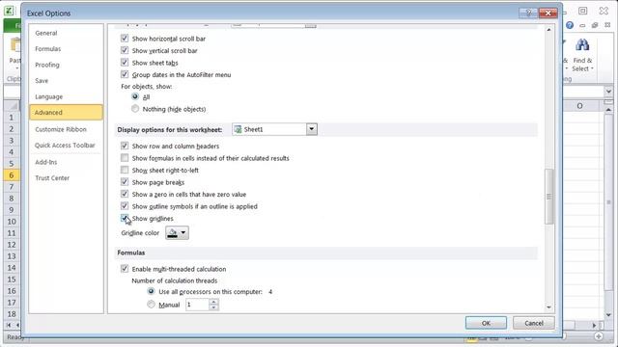Toggle Show outline symbols checkbox

point(125,206)
